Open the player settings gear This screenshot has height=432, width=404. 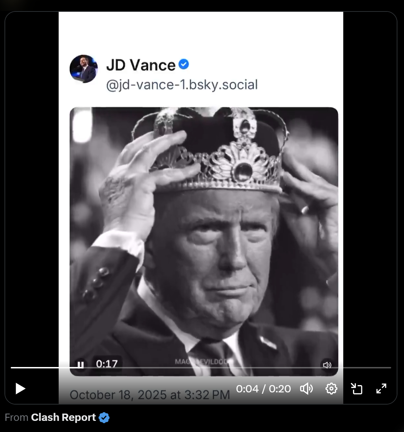331,389
